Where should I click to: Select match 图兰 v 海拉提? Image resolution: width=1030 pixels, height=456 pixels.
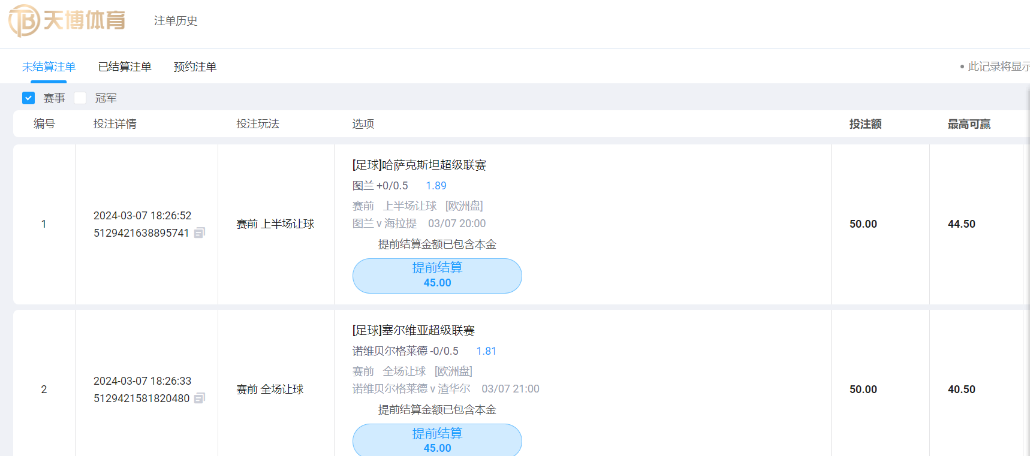[384, 224]
